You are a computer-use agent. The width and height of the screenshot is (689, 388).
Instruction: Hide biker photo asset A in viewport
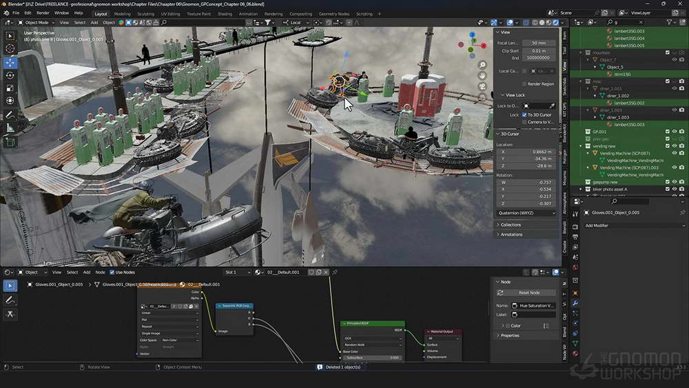coord(675,189)
